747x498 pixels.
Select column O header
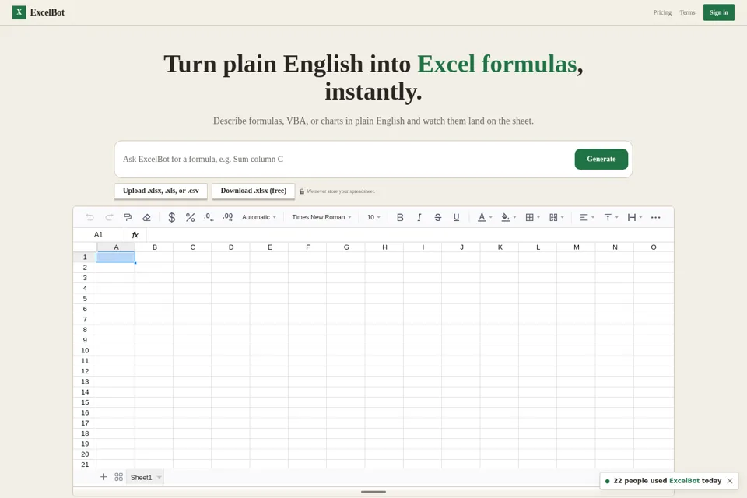[653, 247]
